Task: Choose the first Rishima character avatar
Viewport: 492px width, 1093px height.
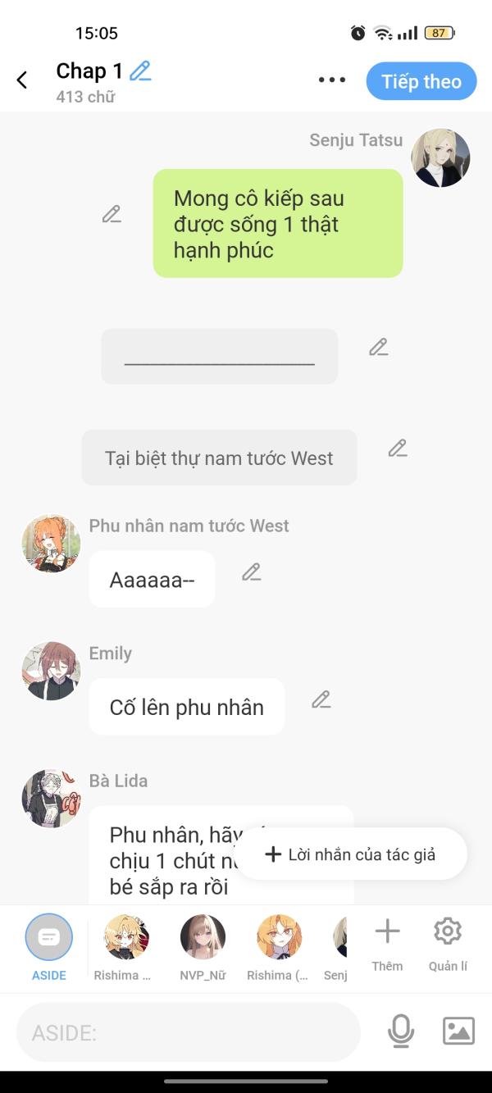Action: pos(126,947)
